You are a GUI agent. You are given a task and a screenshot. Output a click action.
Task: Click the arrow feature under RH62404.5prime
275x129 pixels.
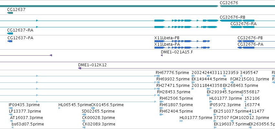pyautogui.click(x=161, y=115)
